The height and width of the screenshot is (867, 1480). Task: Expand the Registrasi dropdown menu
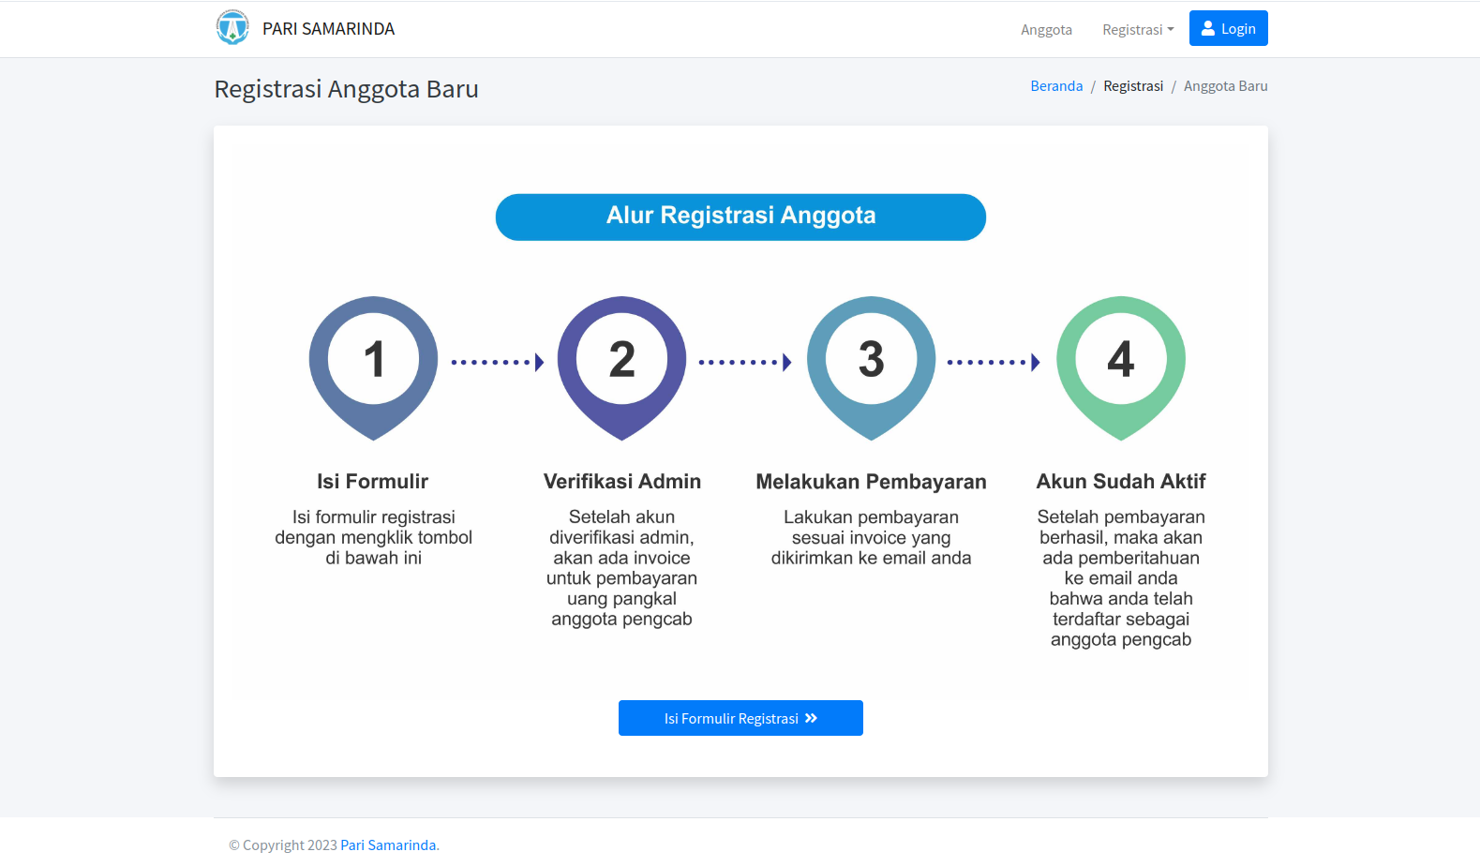coord(1138,29)
